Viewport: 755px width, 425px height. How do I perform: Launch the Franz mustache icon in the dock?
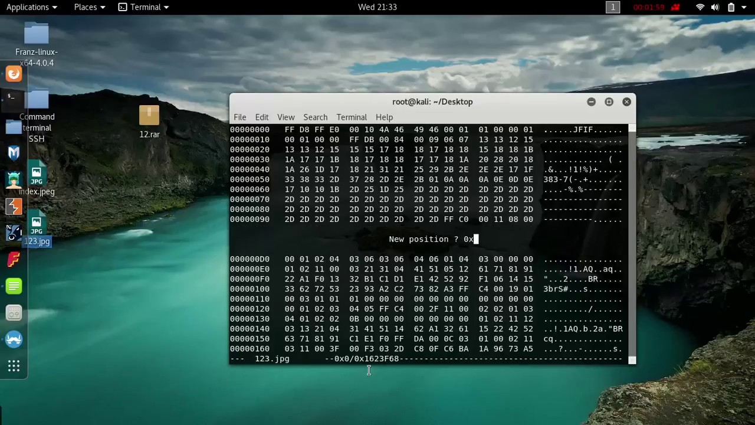pos(14,339)
